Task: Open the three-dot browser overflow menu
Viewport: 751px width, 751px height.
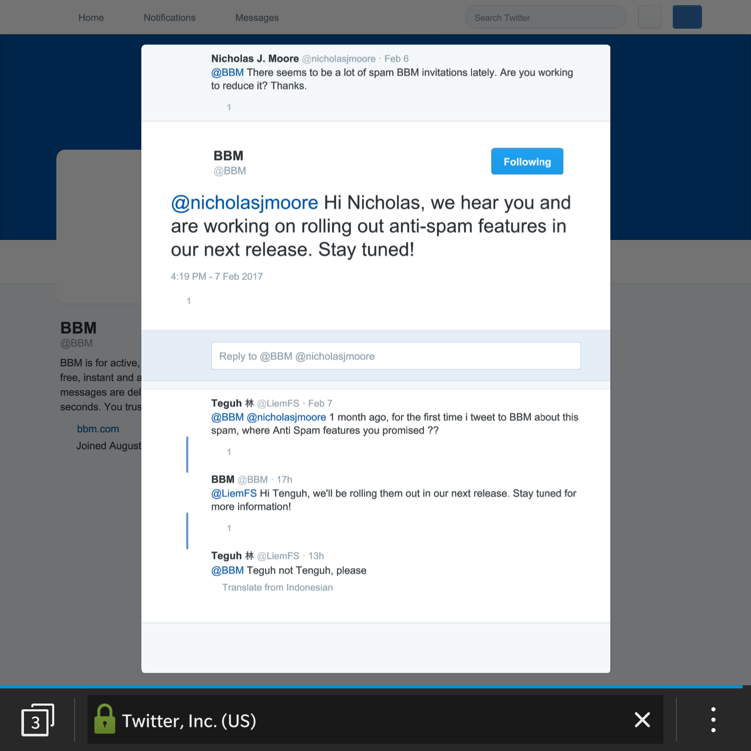Action: 713,720
